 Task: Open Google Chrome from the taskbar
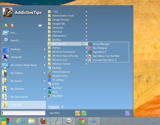coord(82,121)
